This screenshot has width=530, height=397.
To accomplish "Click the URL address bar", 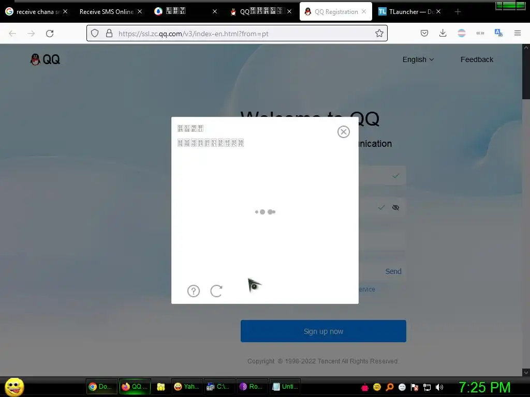I will pos(237,34).
